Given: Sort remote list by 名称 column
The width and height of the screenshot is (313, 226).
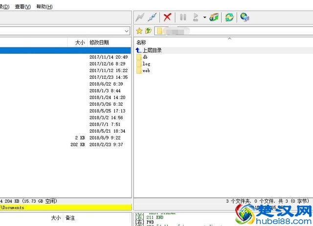Looking at the screenshot, I should click(141, 43).
